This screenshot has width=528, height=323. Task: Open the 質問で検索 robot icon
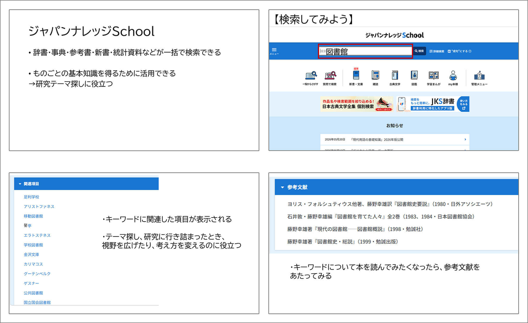[x=330, y=78]
